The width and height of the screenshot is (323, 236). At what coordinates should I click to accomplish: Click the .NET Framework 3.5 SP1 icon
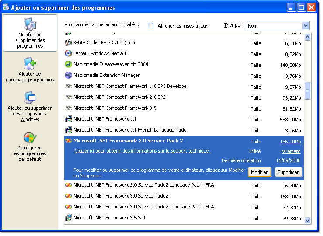point(68,218)
